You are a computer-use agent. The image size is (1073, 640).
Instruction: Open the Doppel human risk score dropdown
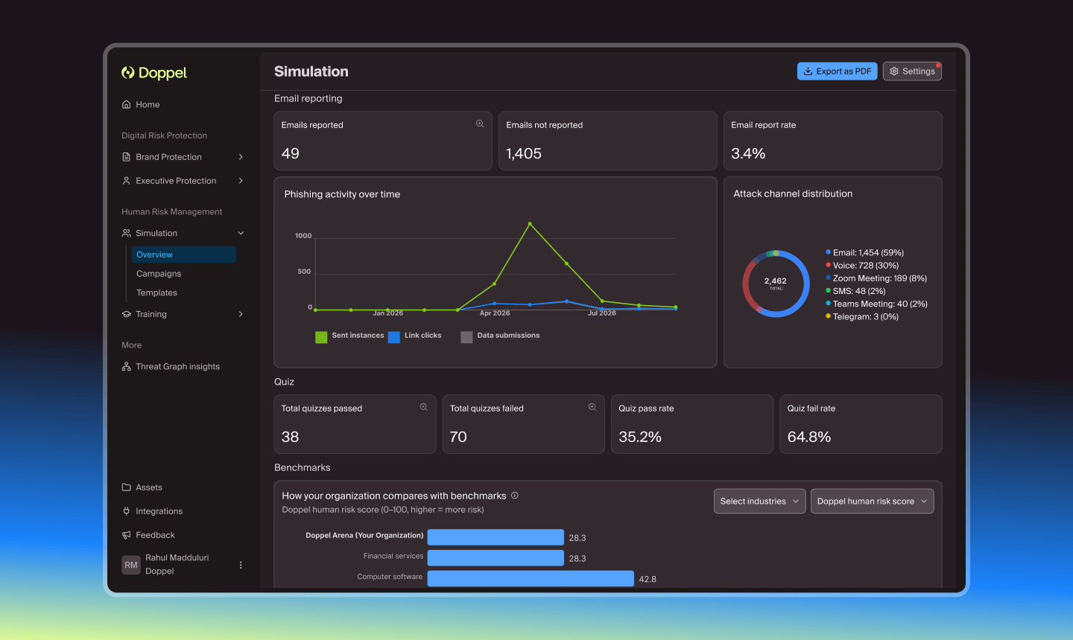pyautogui.click(x=872, y=501)
